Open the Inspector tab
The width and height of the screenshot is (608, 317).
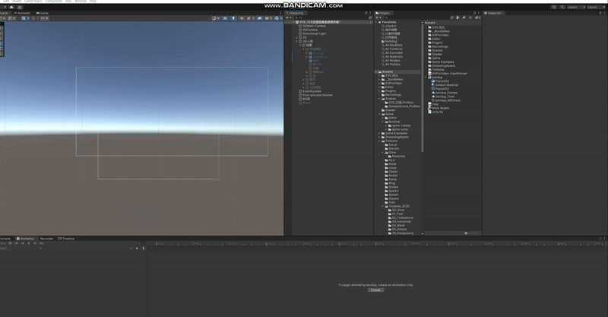492,13
